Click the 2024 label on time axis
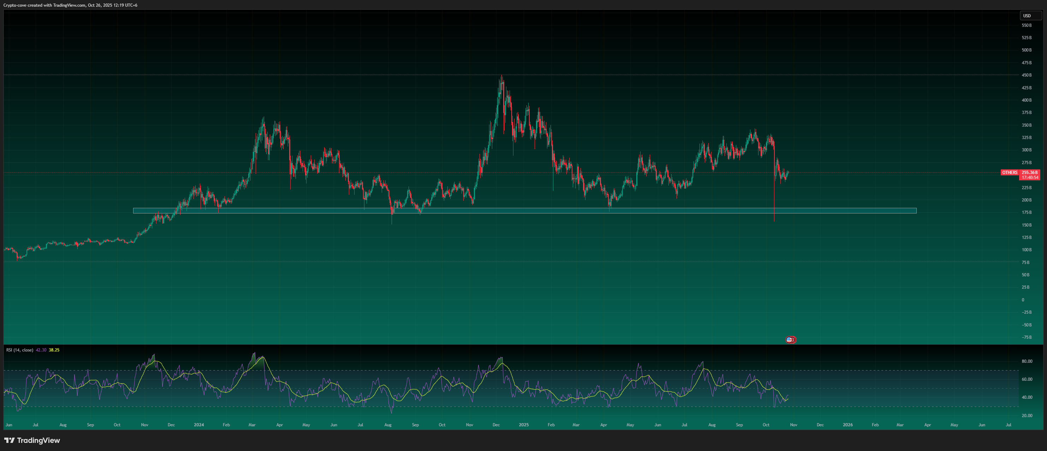 199,425
